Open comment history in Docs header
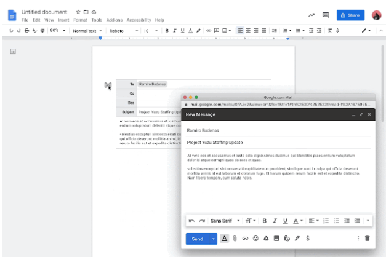The width and height of the screenshot is (386, 257). (x=326, y=15)
